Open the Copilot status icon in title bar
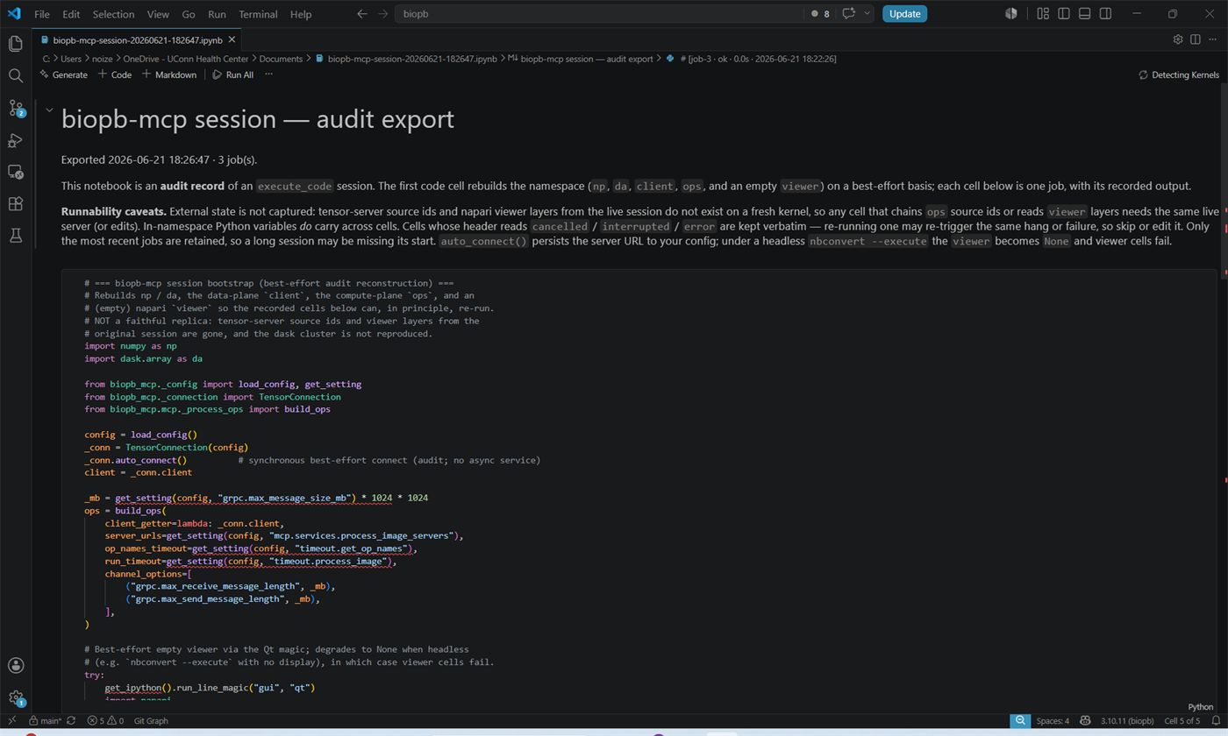1228x736 pixels. click(x=1011, y=14)
